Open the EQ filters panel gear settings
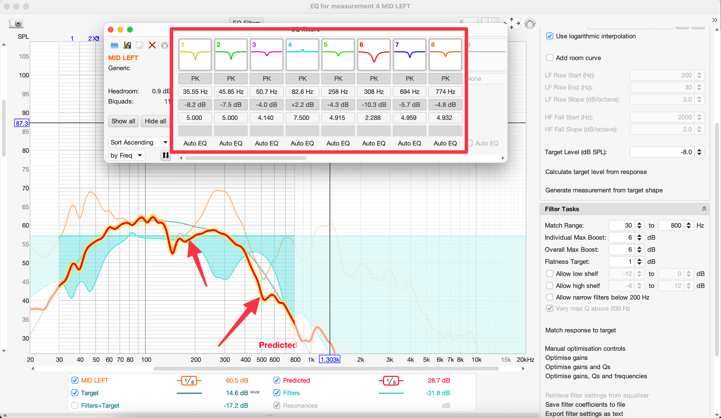This screenshot has height=418, width=721. coord(164,45)
